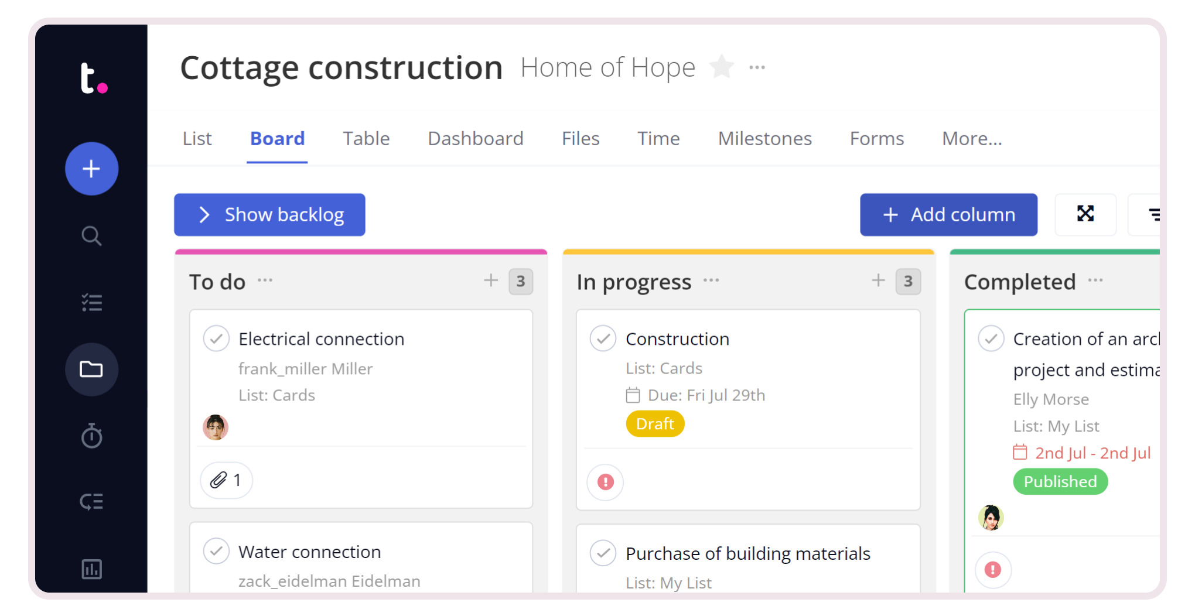
Task: Click the Add column button
Action: pyautogui.click(x=948, y=215)
